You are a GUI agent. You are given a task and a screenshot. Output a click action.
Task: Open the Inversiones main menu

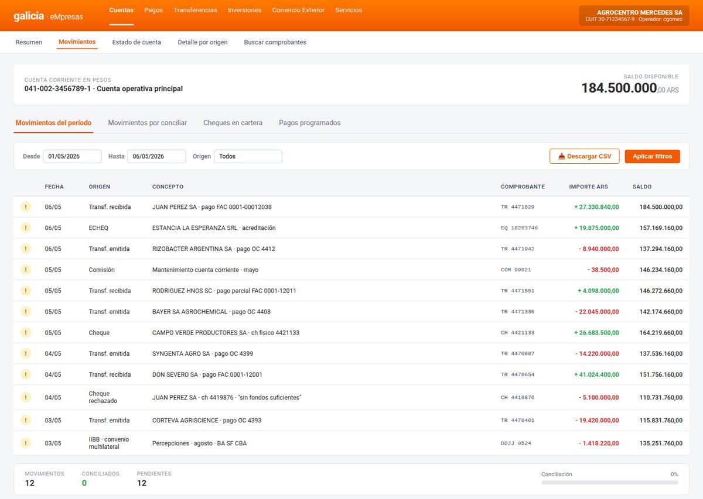245,10
